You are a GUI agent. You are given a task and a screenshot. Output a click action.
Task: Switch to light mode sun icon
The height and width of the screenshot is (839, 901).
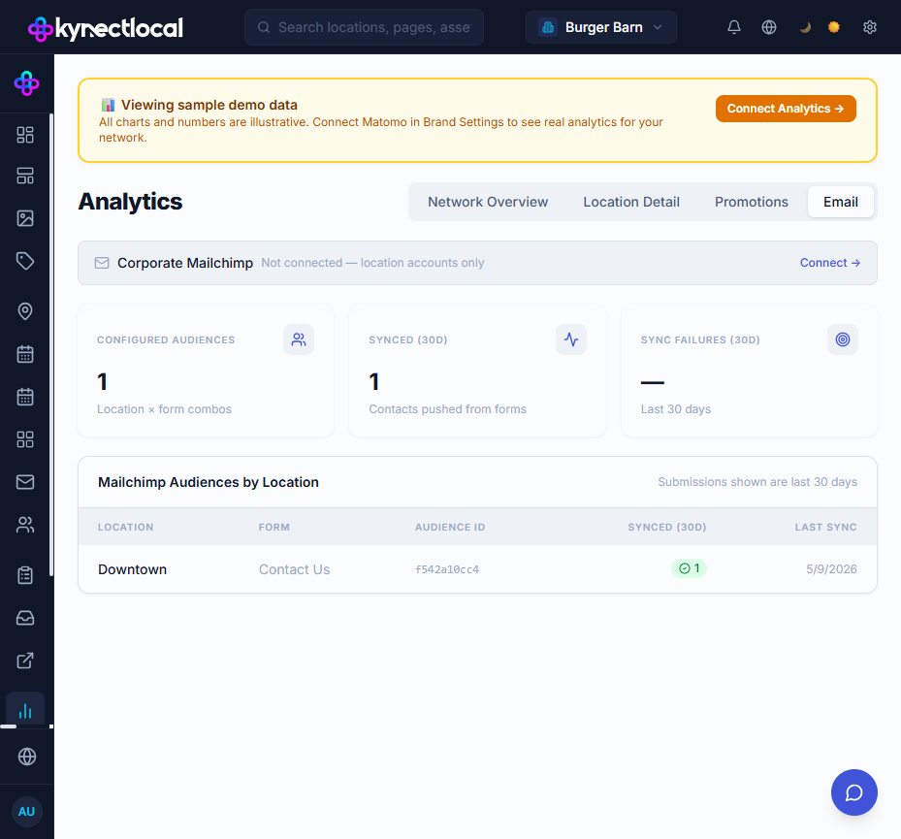coord(834,27)
